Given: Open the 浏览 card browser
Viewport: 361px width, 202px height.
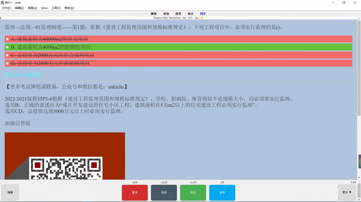Looking at the screenshot, I should [x=178, y=14].
